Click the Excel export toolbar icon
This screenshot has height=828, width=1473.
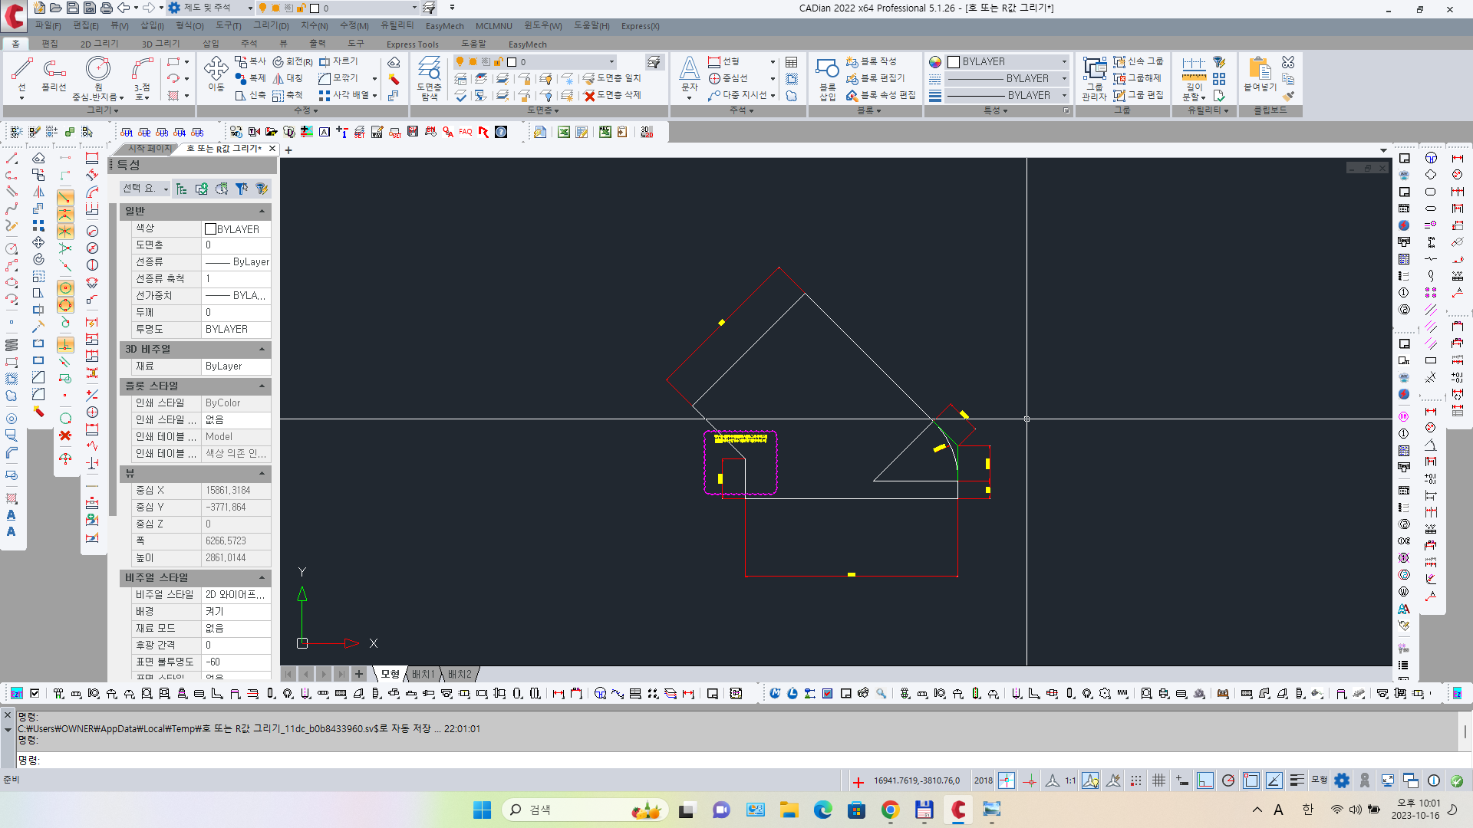(564, 132)
